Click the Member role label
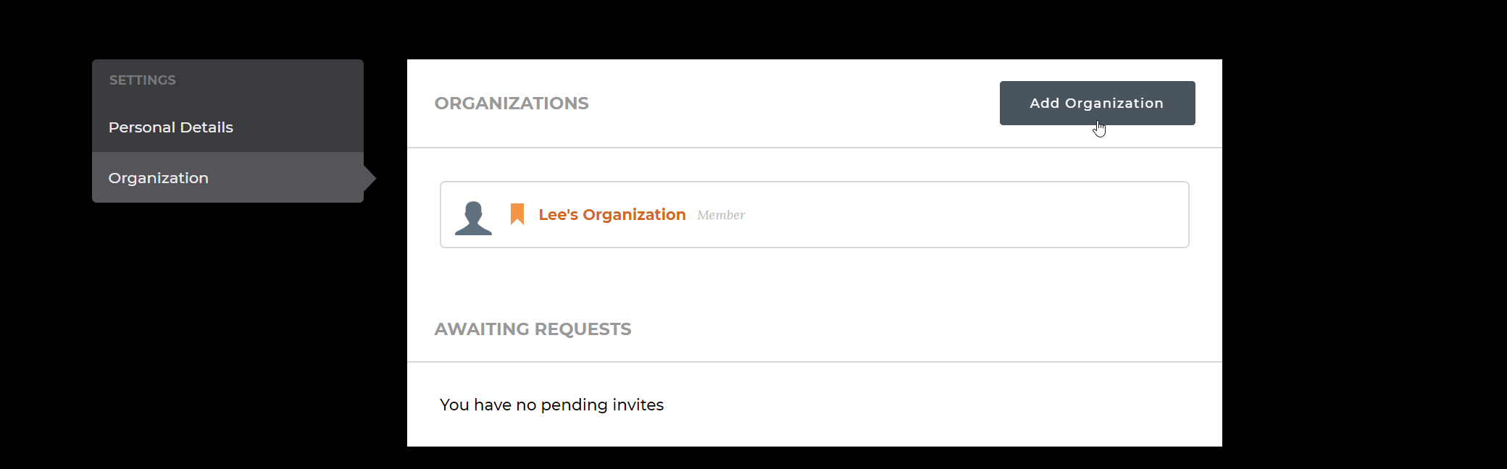This screenshot has height=469, width=1507. [x=721, y=215]
